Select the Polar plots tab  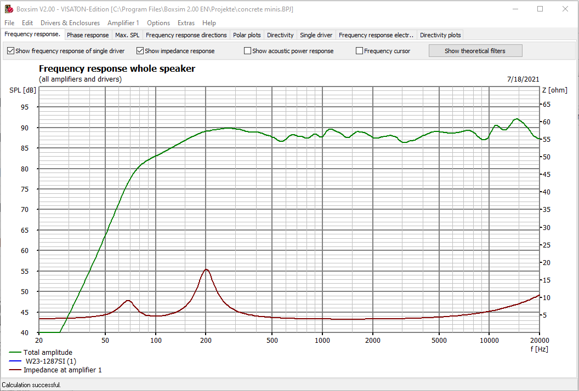[x=247, y=34]
